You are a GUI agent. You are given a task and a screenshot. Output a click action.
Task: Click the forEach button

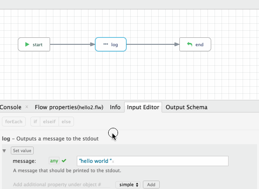point(14,122)
